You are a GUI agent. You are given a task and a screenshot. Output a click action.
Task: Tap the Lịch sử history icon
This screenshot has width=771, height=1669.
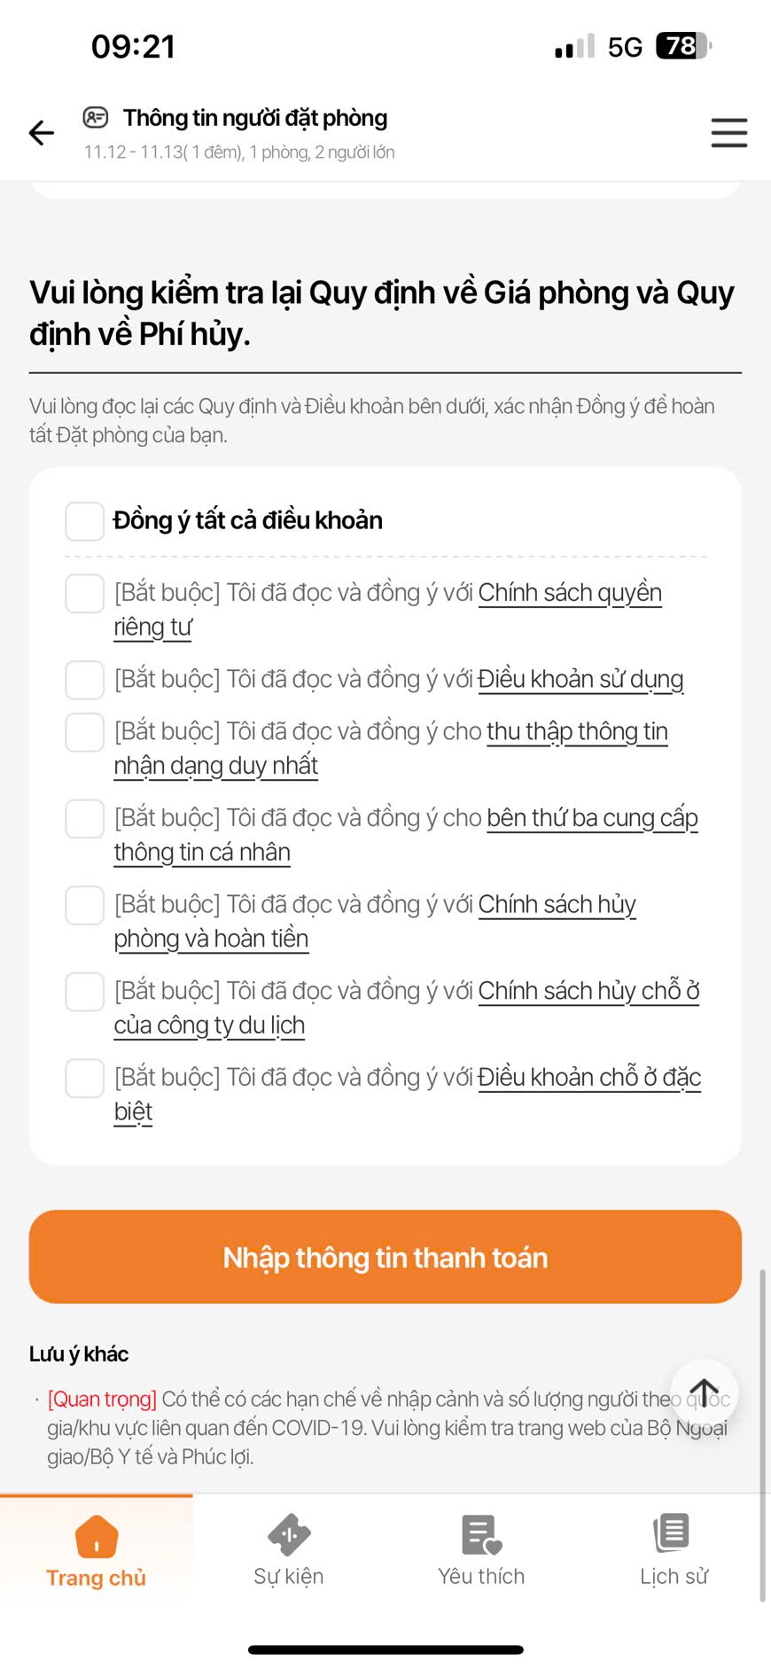pos(673,1533)
